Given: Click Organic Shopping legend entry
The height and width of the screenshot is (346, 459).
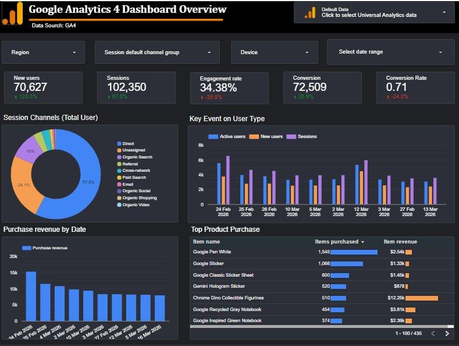Looking at the screenshot, I should click(x=137, y=198).
